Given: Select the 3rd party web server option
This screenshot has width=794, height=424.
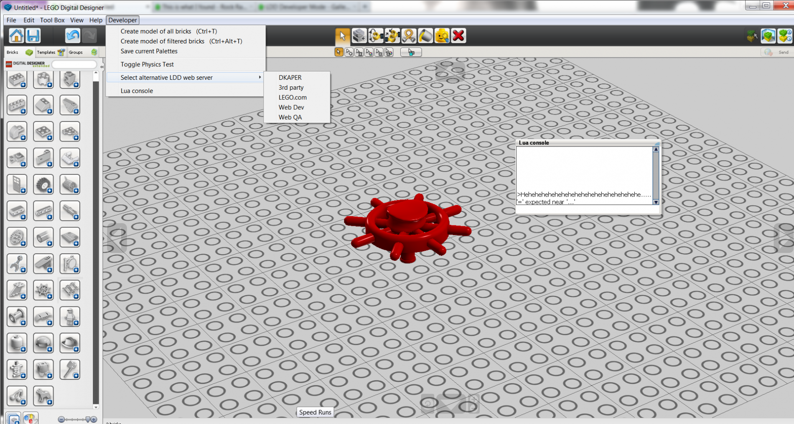Looking at the screenshot, I should (x=291, y=87).
